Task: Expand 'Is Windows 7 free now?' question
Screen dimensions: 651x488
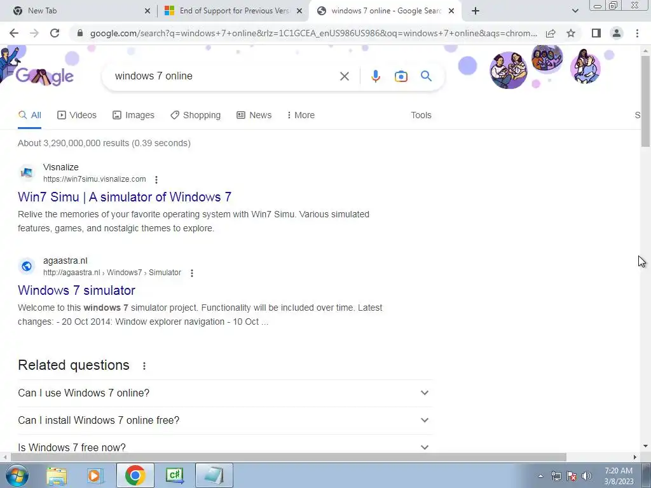Action: click(x=224, y=447)
